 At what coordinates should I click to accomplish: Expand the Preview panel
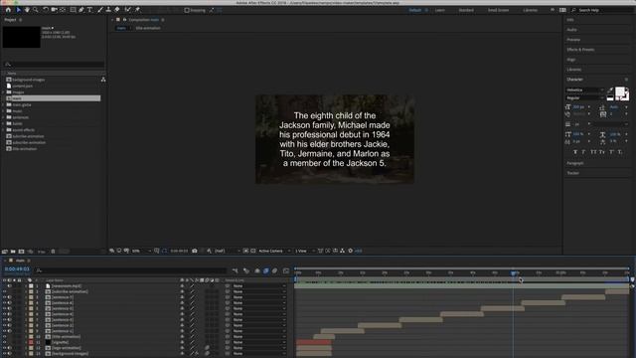click(573, 40)
